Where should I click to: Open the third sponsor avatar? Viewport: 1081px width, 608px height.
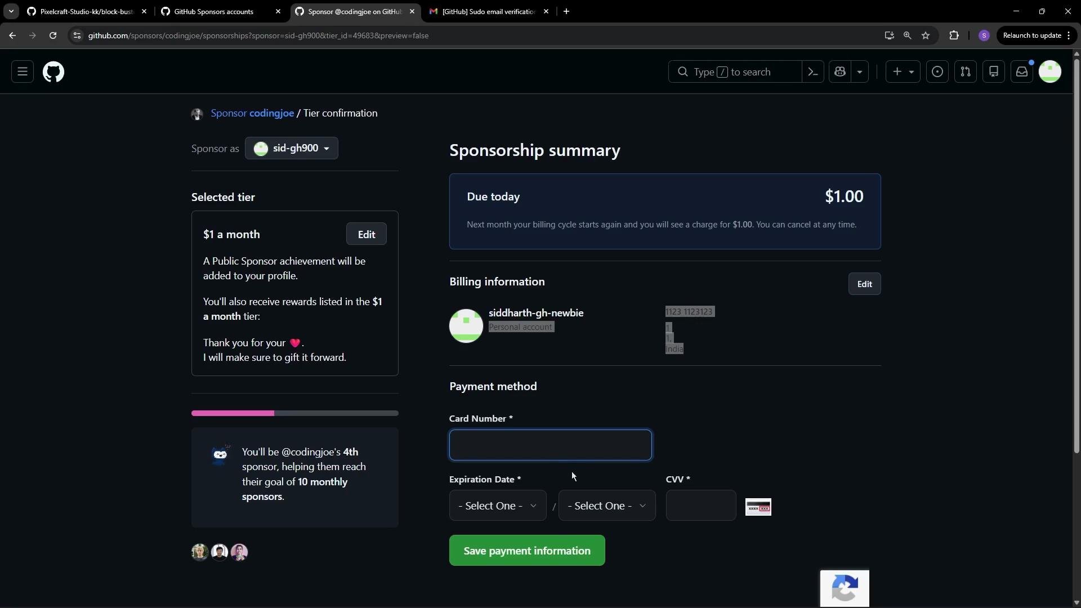pos(239,552)
